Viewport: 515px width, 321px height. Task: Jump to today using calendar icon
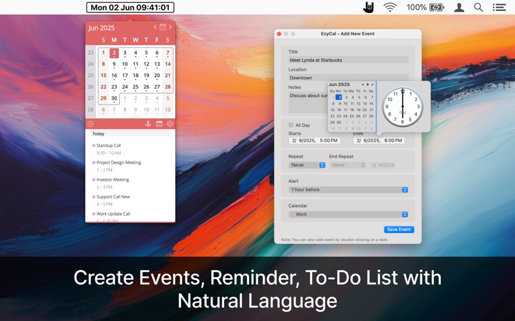click(163, 27)
